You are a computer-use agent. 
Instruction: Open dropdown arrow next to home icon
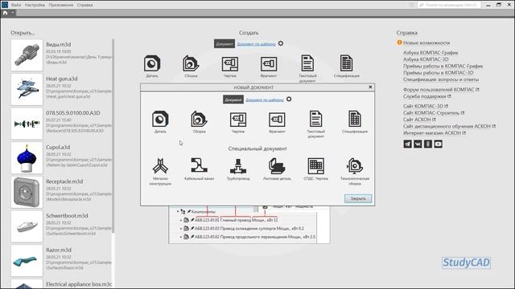click(x=13, y=13)
